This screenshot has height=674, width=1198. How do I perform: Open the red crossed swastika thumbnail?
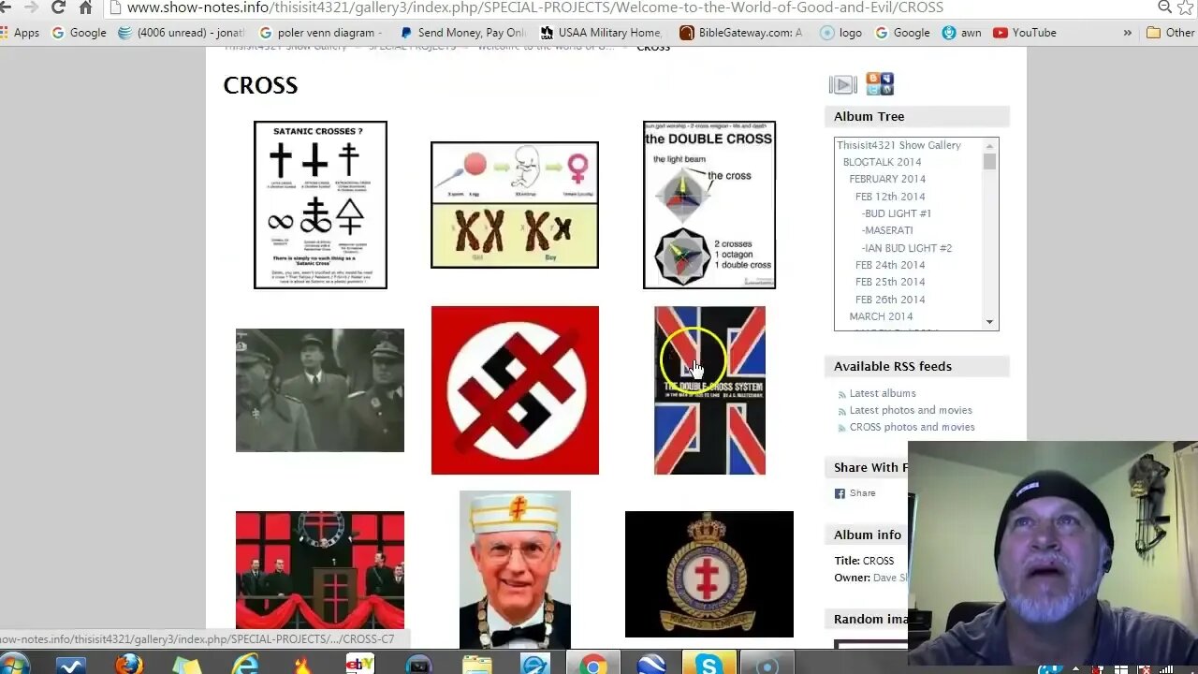[x=515, y=390]
